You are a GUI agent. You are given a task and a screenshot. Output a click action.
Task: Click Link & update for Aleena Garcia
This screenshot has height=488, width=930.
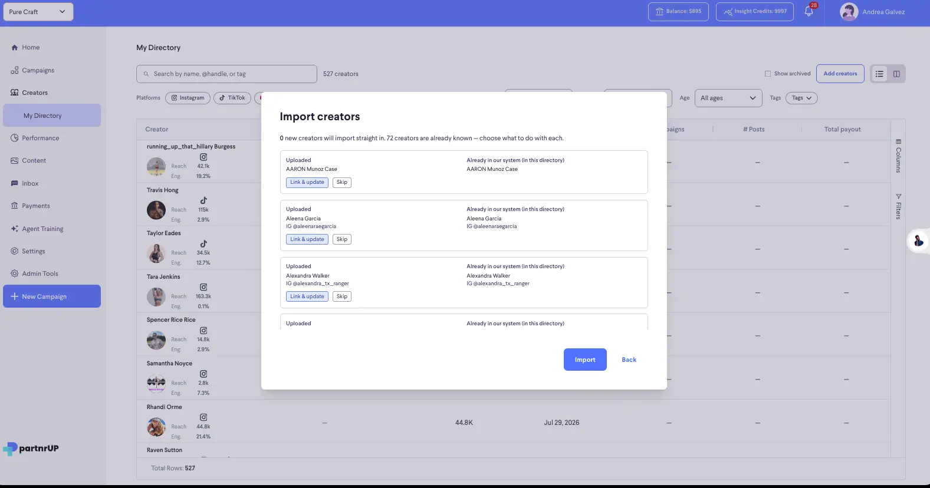point(307,239)
